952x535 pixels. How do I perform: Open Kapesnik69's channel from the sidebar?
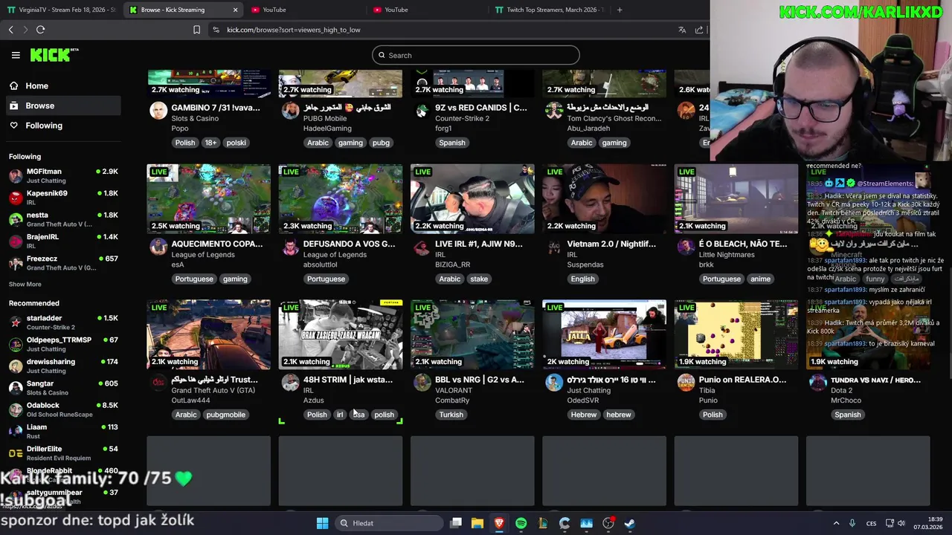(63, 198)
